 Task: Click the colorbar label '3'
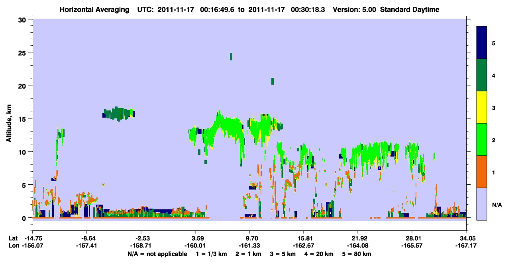click(494, 108)
